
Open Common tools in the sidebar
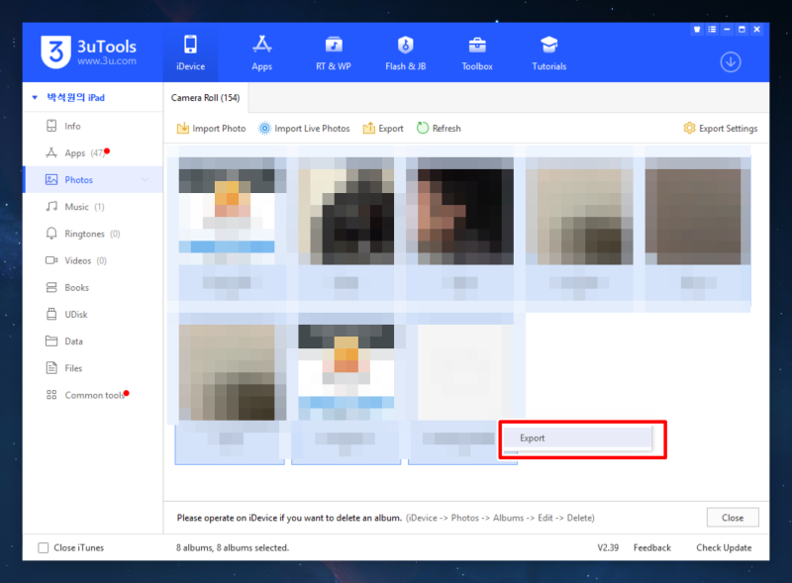click(95, 394)
